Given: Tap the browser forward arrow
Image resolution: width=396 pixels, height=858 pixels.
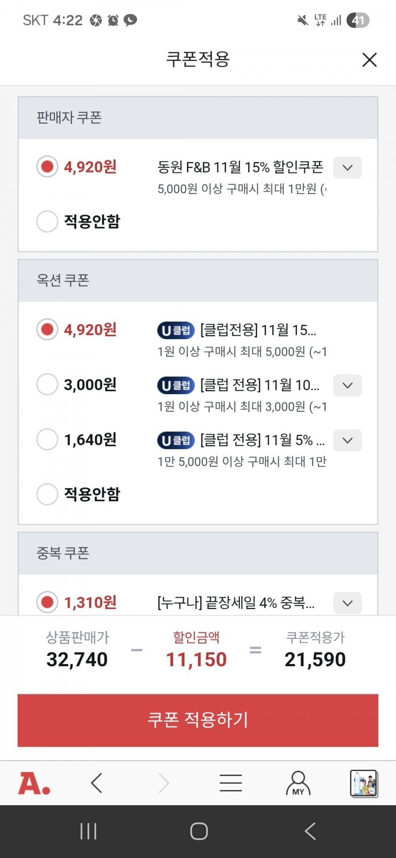Looking at the screenshot, I should pos(164,783).
